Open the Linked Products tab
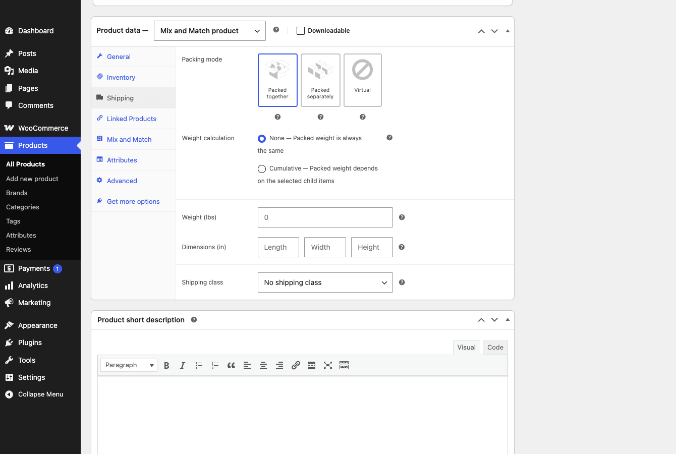Image resolution: width=676 pixels, height=454 pixels. point(134,119)
